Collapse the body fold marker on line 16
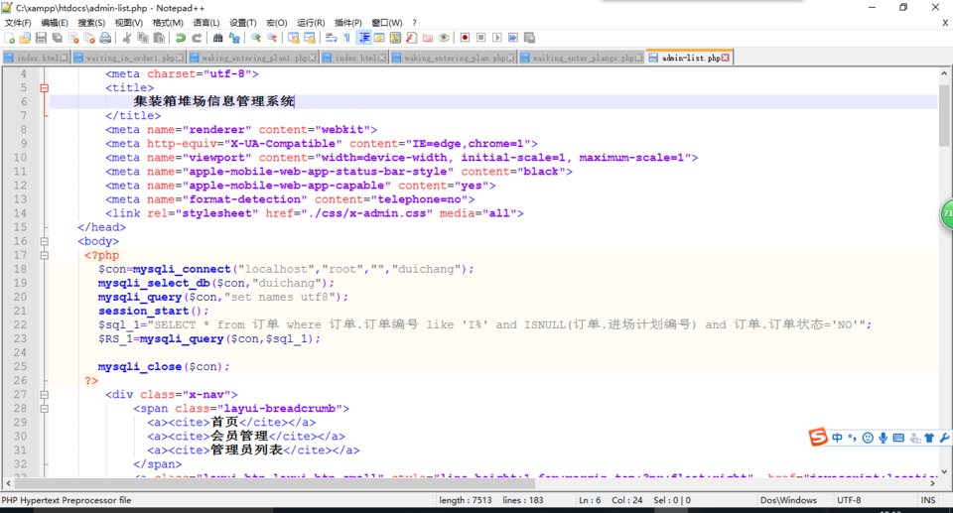Screen dimensions: 953x513 (45, 241)
